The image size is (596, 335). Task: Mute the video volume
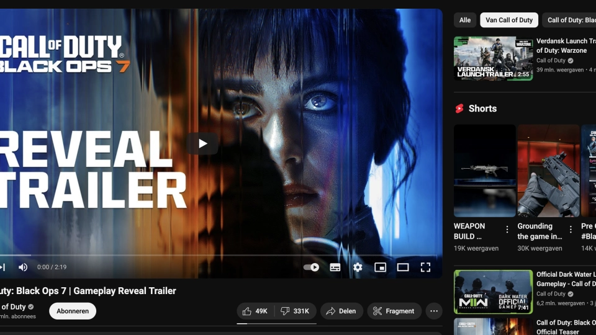pyautogui.click(x=23, y=267)
